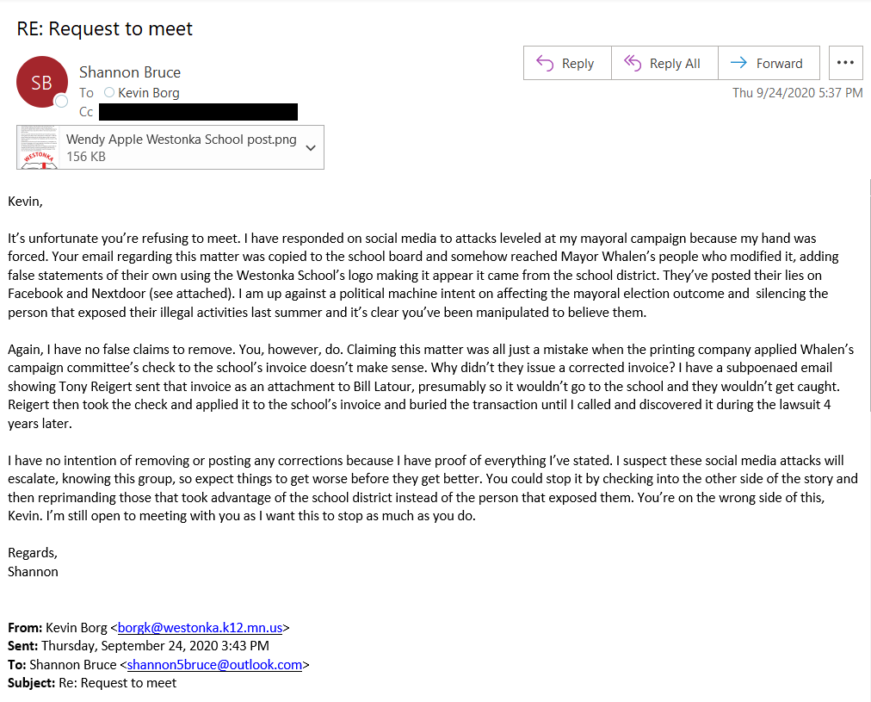Screen dimensions: 871x702
Task: Click the "Kevin," greeting line
Action: tap(25, 202)
